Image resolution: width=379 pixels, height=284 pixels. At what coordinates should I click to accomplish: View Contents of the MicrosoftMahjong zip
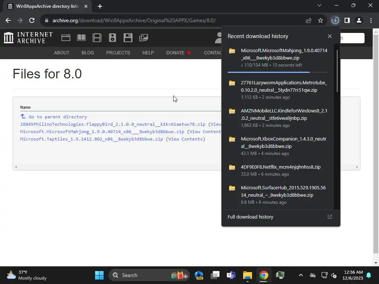[205, 132]
